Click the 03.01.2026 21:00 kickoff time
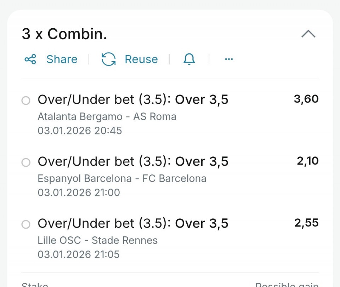 tap(79, 193)
